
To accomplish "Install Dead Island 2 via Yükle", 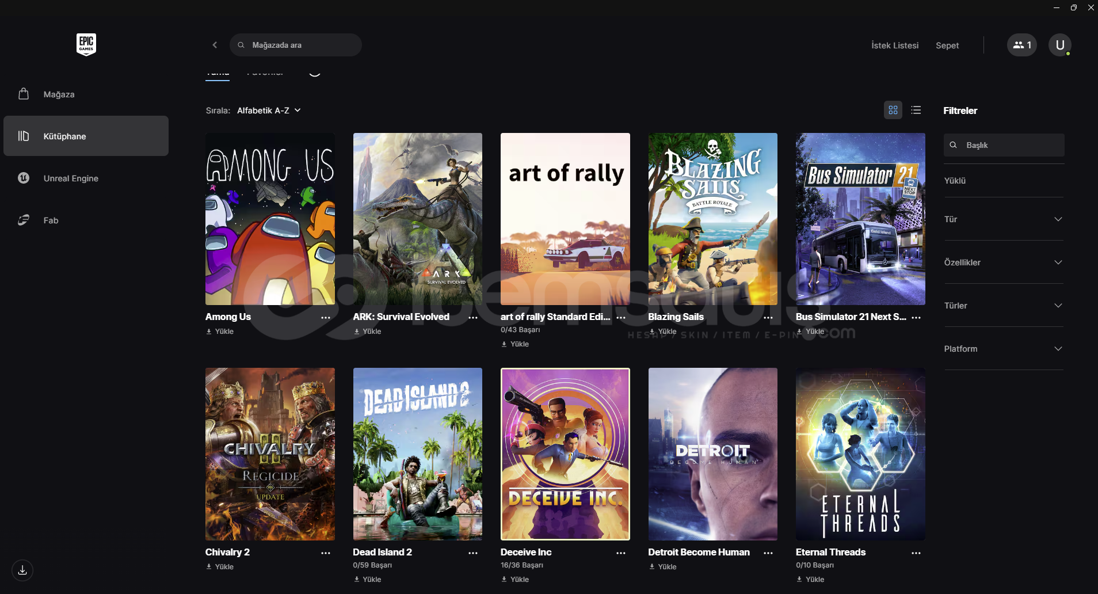I will [x=368, y=580].
